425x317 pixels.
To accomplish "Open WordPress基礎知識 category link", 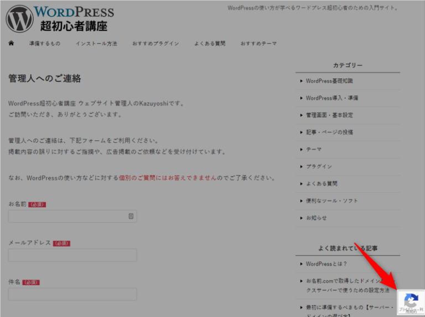I will click(x=329, y=81).
